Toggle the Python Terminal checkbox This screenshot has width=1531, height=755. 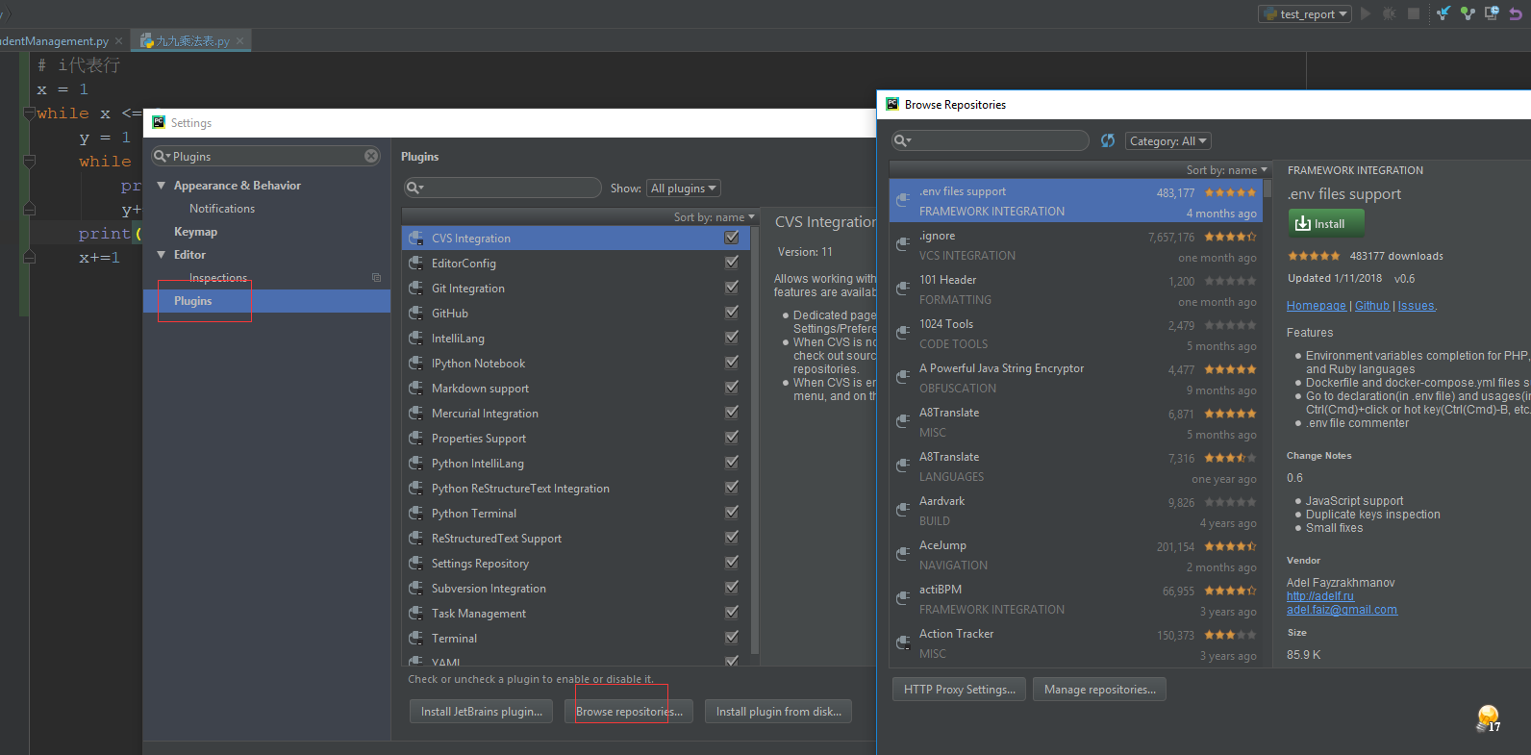(x=732, y=512)
